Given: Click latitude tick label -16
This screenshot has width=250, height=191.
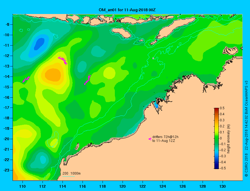Looking at the screenshot, I should point(7,97).
